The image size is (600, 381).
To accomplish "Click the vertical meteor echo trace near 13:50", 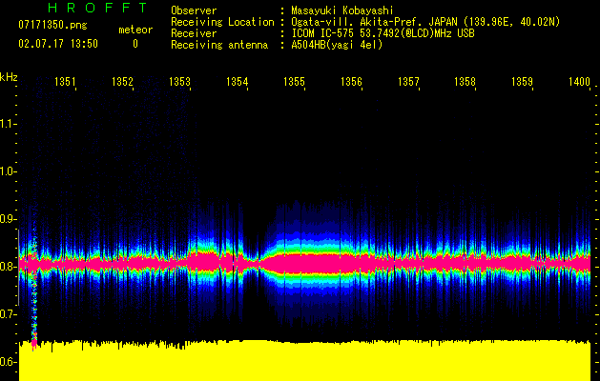I will click(34, 287).
